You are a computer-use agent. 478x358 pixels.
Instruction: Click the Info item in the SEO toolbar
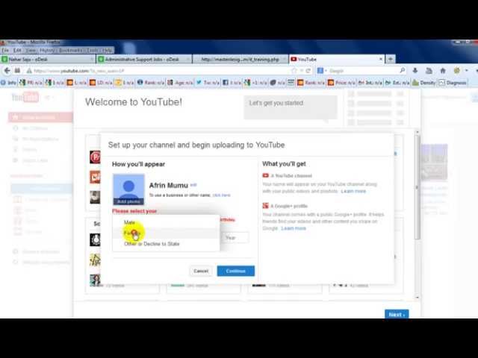(8, 83)
